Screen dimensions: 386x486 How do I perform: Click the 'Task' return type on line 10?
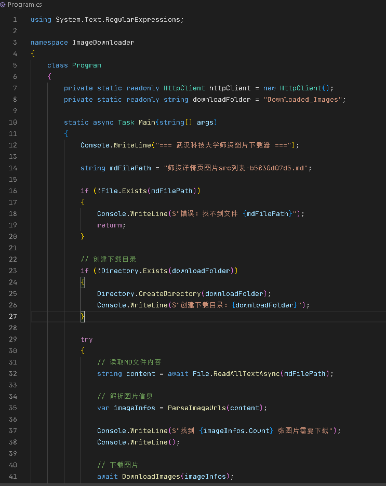[126, 123]
